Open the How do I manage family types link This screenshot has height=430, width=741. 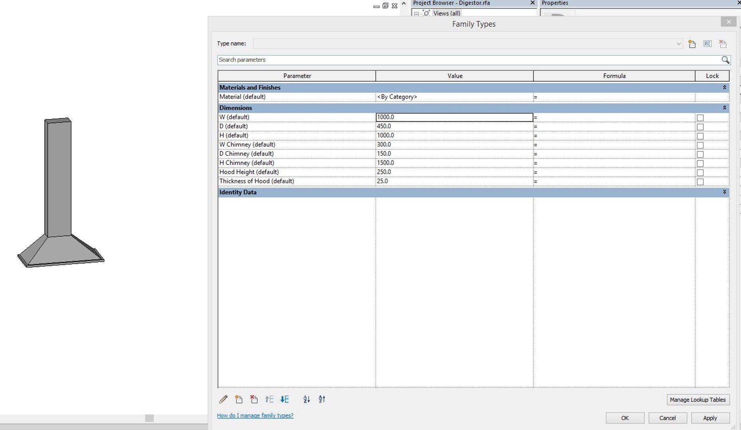(255, 416)
